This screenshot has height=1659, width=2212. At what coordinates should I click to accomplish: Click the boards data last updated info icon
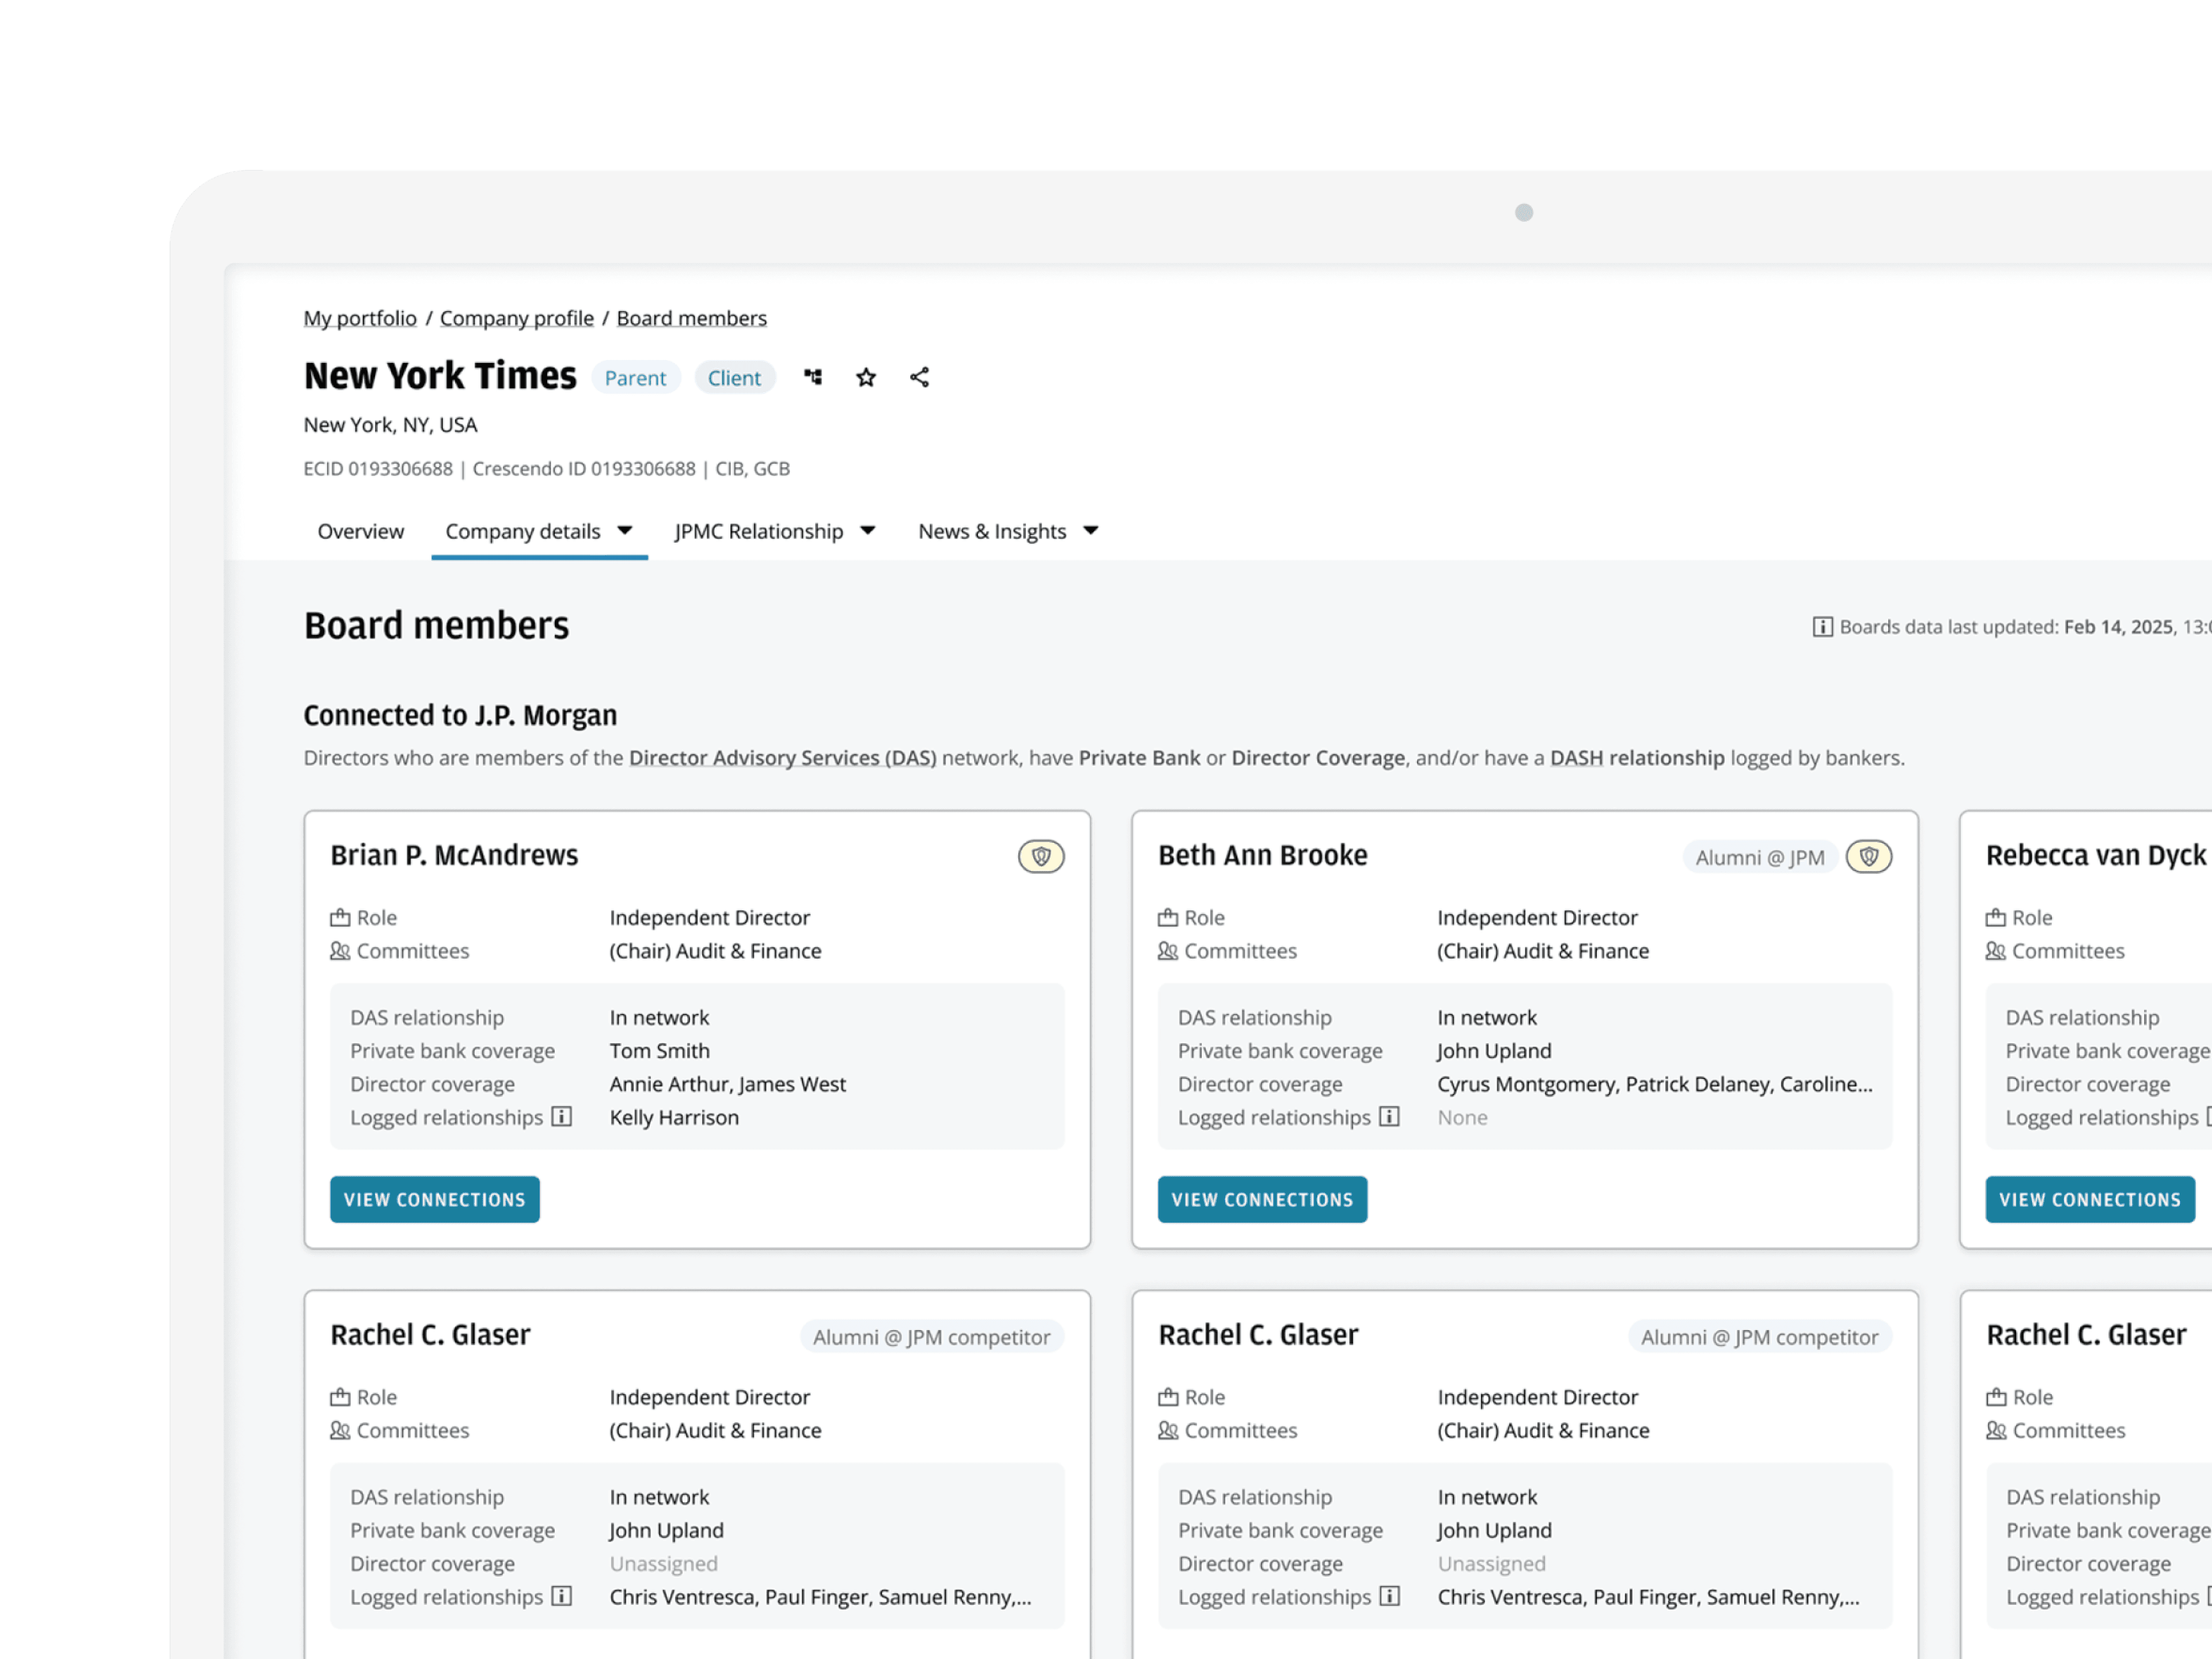(1822, 627)
